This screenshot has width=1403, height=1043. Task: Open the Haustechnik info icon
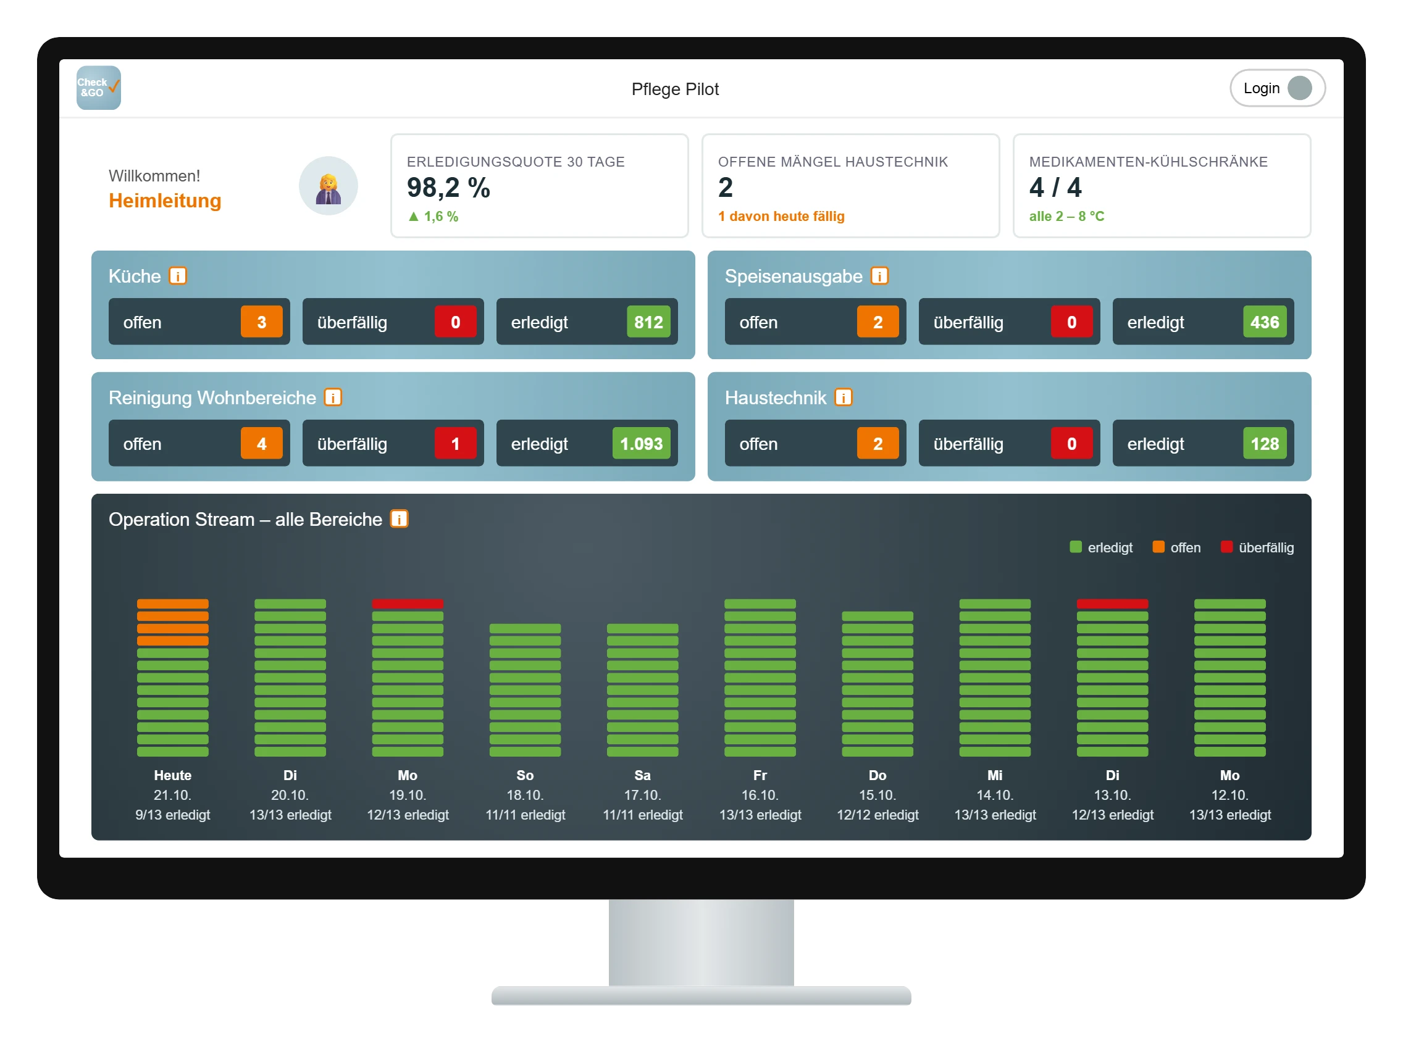point(844,397)
